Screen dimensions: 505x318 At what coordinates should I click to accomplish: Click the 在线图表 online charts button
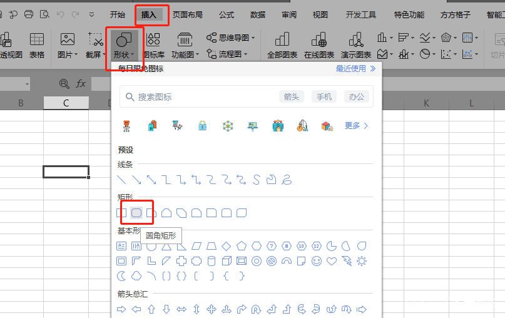coord(319,46)
